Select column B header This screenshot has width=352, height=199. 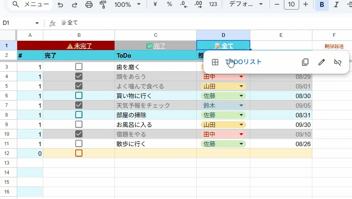(79, 35)
